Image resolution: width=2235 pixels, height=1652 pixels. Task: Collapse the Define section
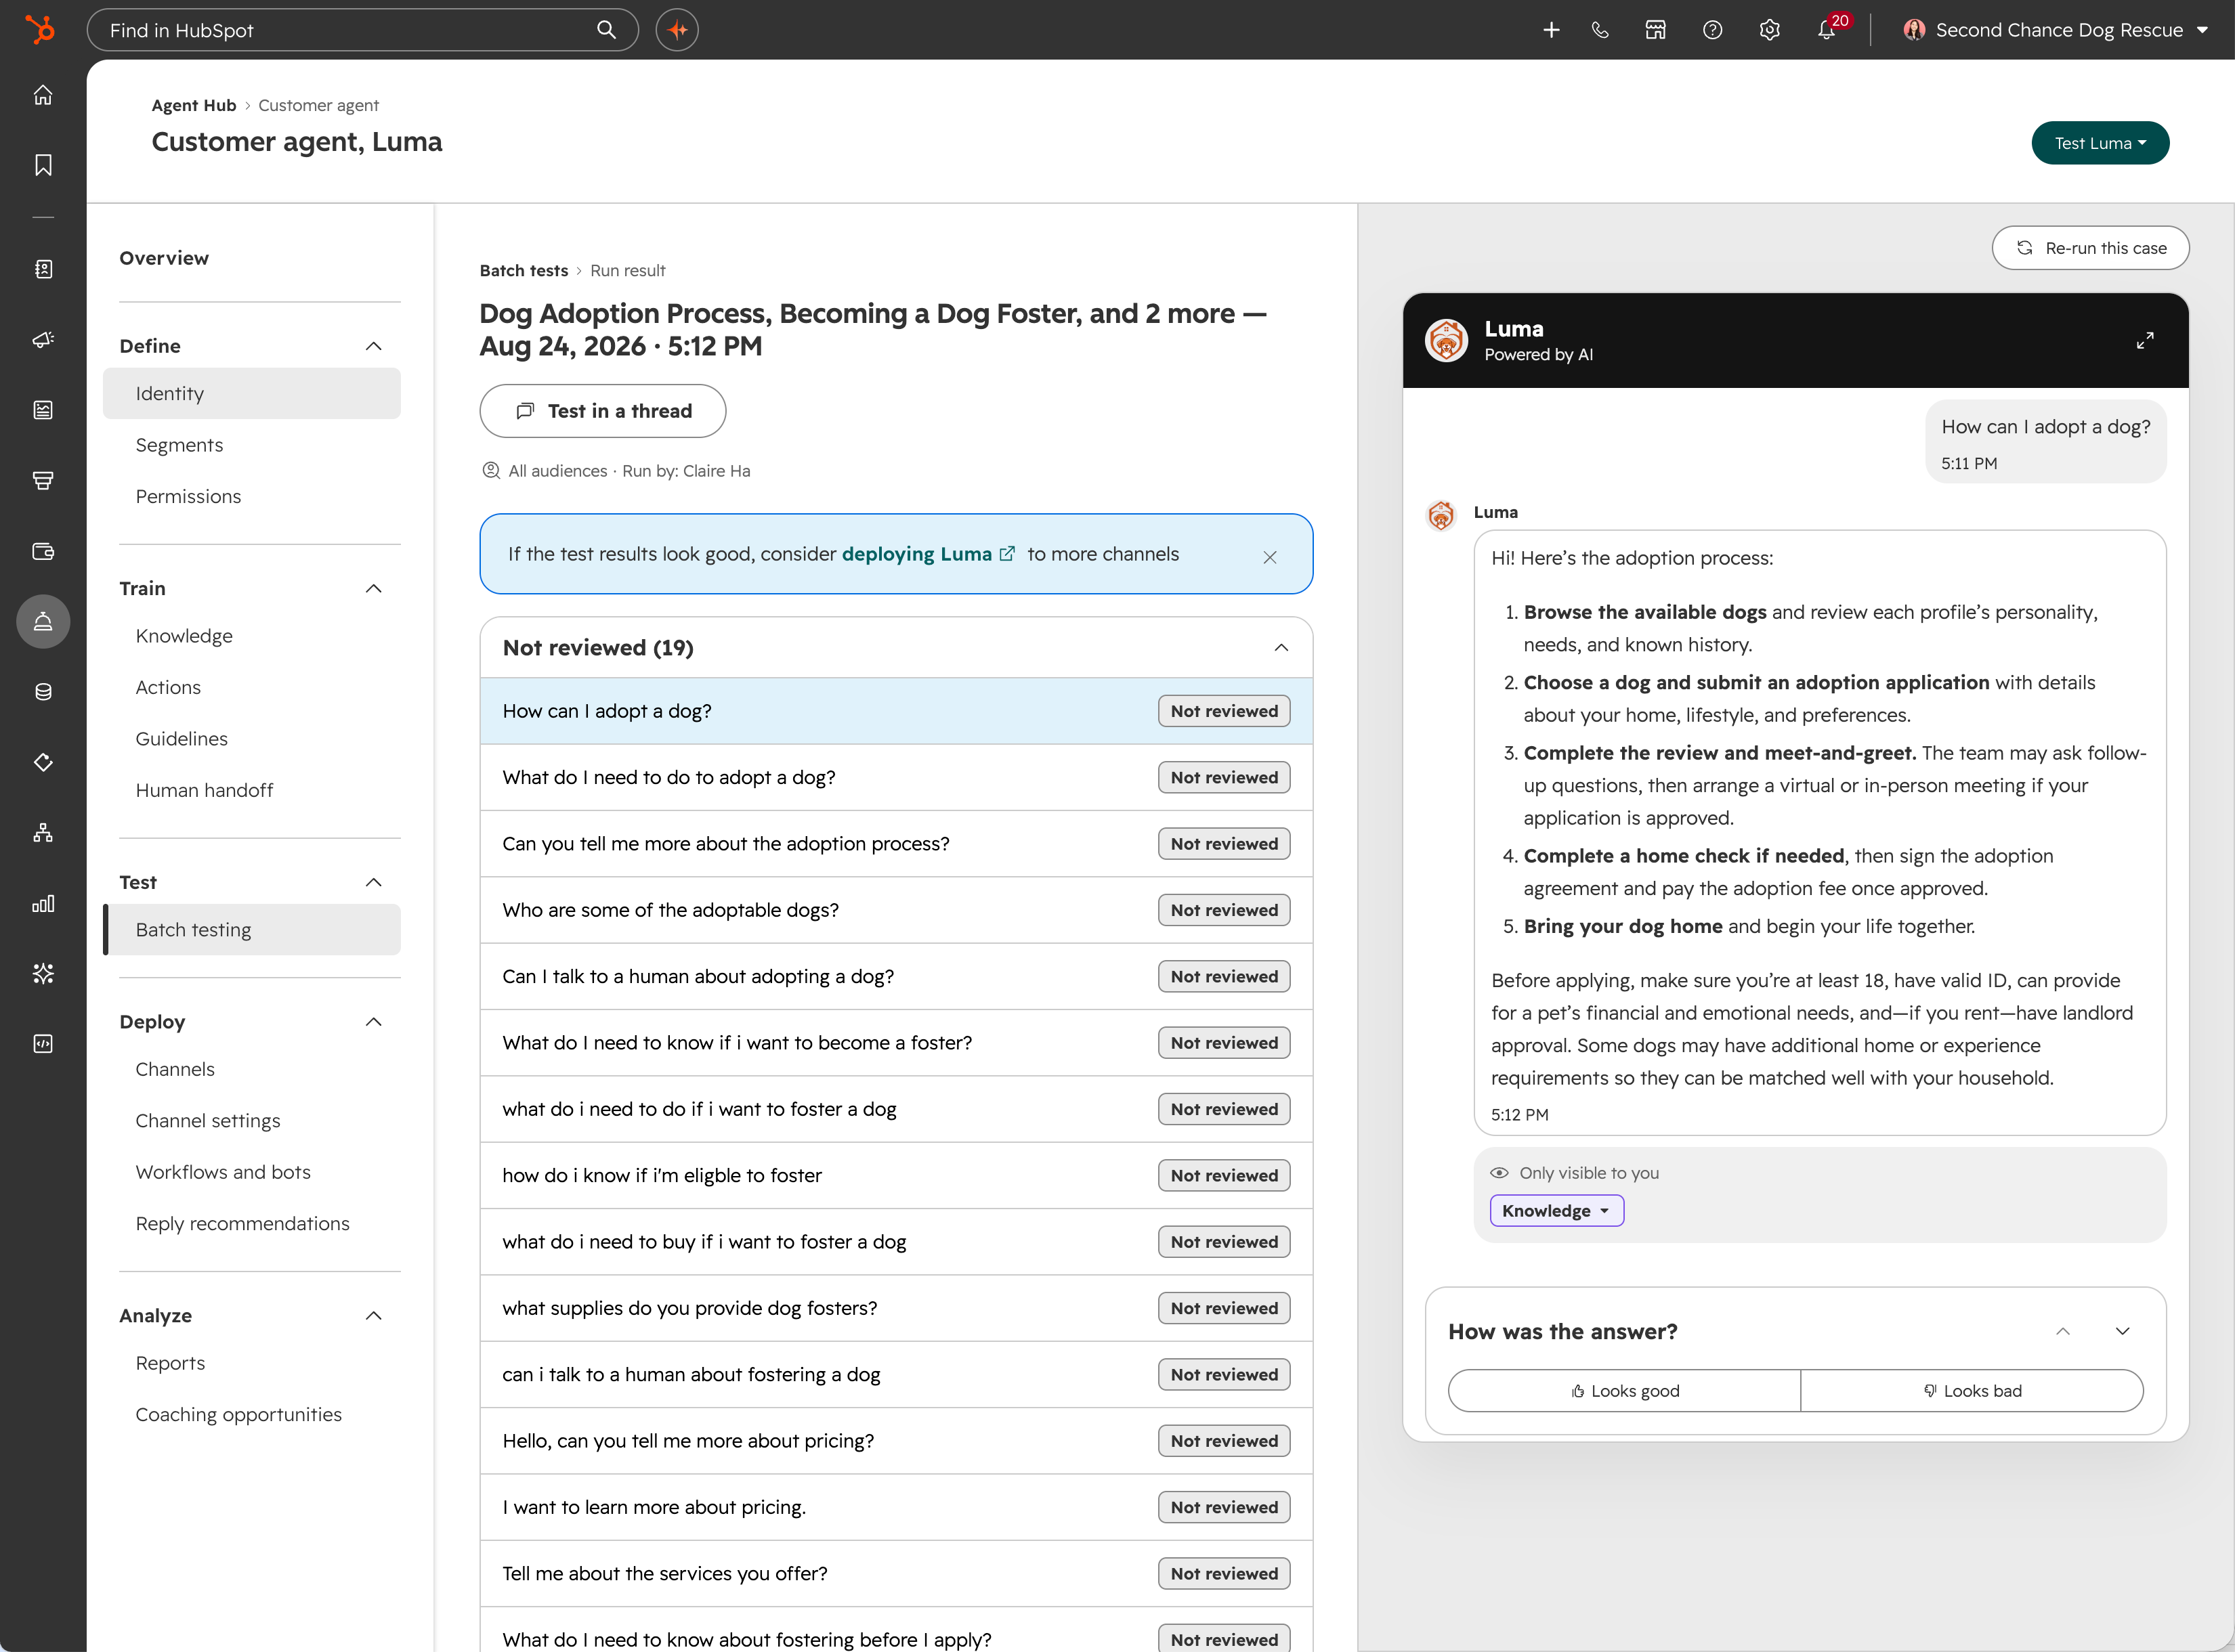tap(373, 346)
